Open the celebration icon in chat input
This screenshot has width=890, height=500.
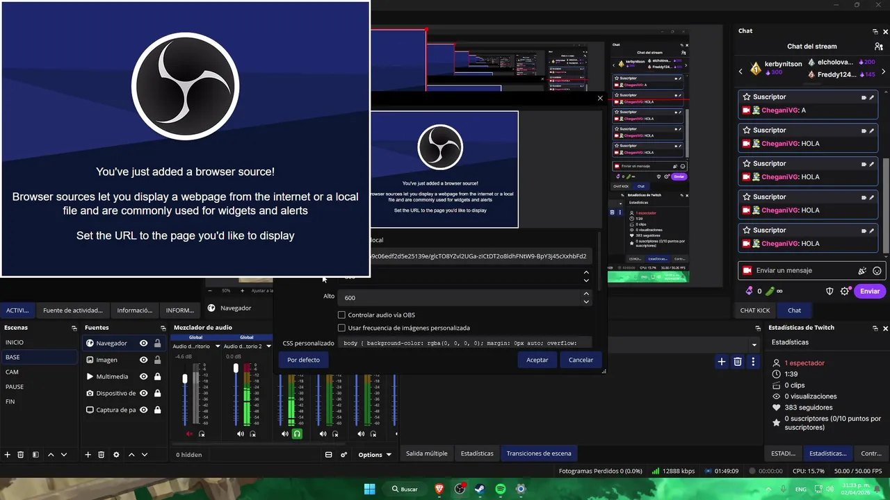coord(862,271)
